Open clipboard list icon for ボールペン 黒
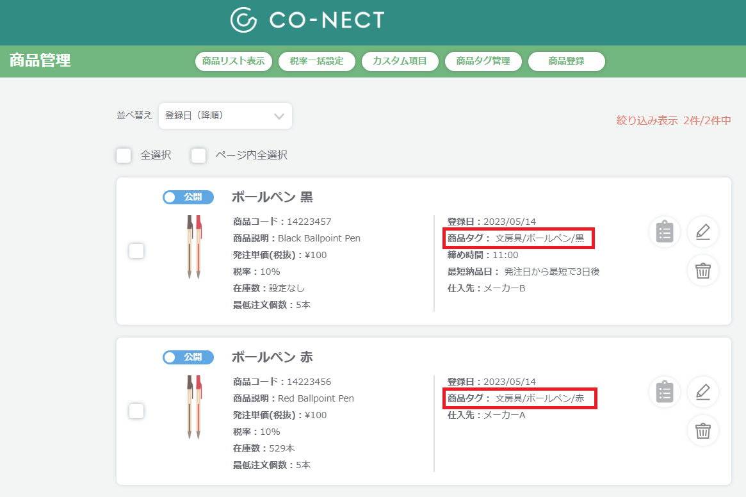 [665, 232]
